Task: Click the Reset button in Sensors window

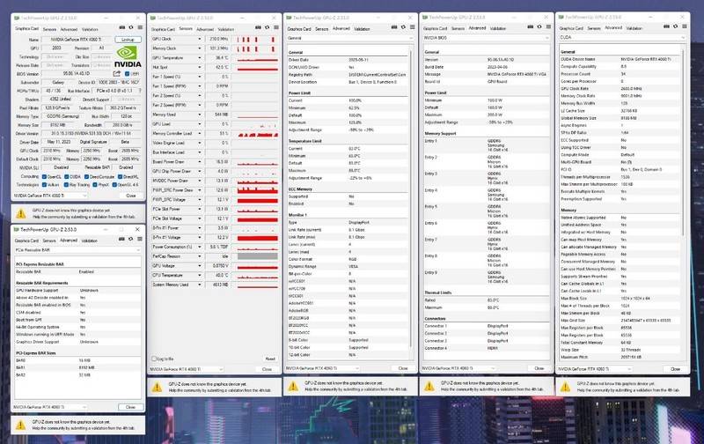Action: 271,359
